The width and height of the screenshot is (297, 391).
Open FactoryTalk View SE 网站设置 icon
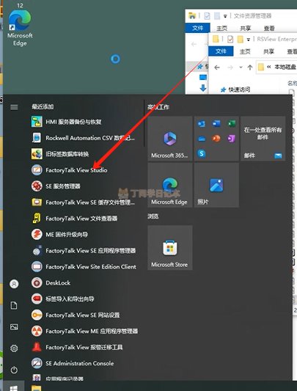pyautogui.click(x=37, y=315)
